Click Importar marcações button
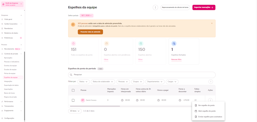The height and width of the screenshot is (122, 257). (x=204, y=7)
